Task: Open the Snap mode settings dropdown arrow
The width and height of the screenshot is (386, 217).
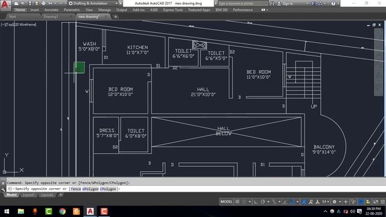Action: [250, 202]
